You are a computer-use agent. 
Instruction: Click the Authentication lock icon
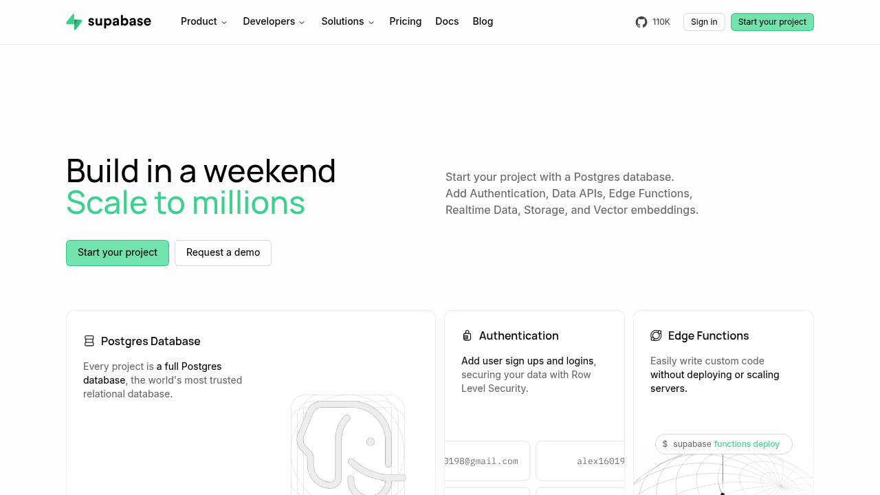click(467, 335)
